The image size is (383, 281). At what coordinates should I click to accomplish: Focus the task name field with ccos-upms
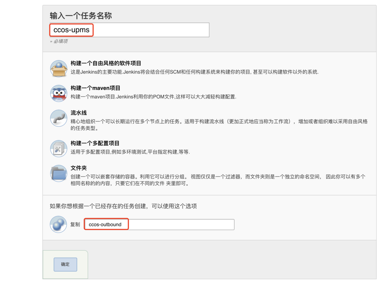pyautogui.click(x=129, y=30)
